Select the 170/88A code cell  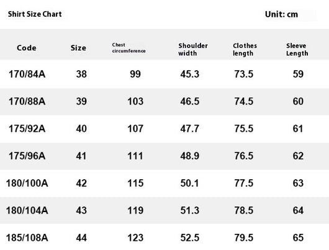[27, 101]
